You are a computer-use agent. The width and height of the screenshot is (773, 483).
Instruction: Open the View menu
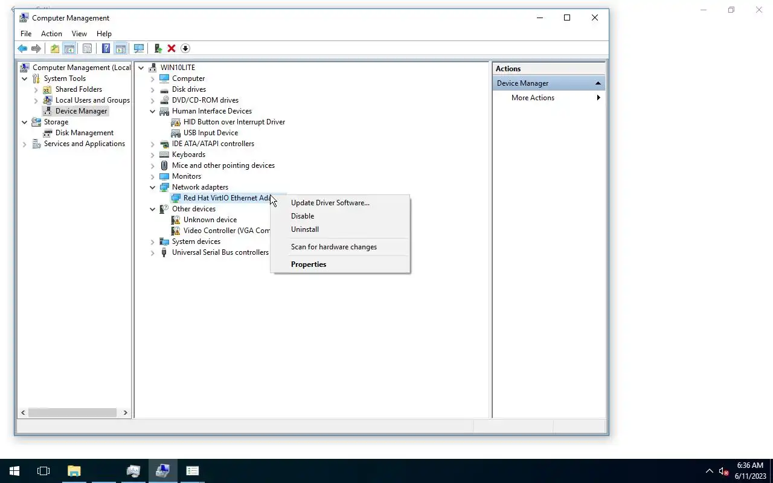tap(79, 34)
